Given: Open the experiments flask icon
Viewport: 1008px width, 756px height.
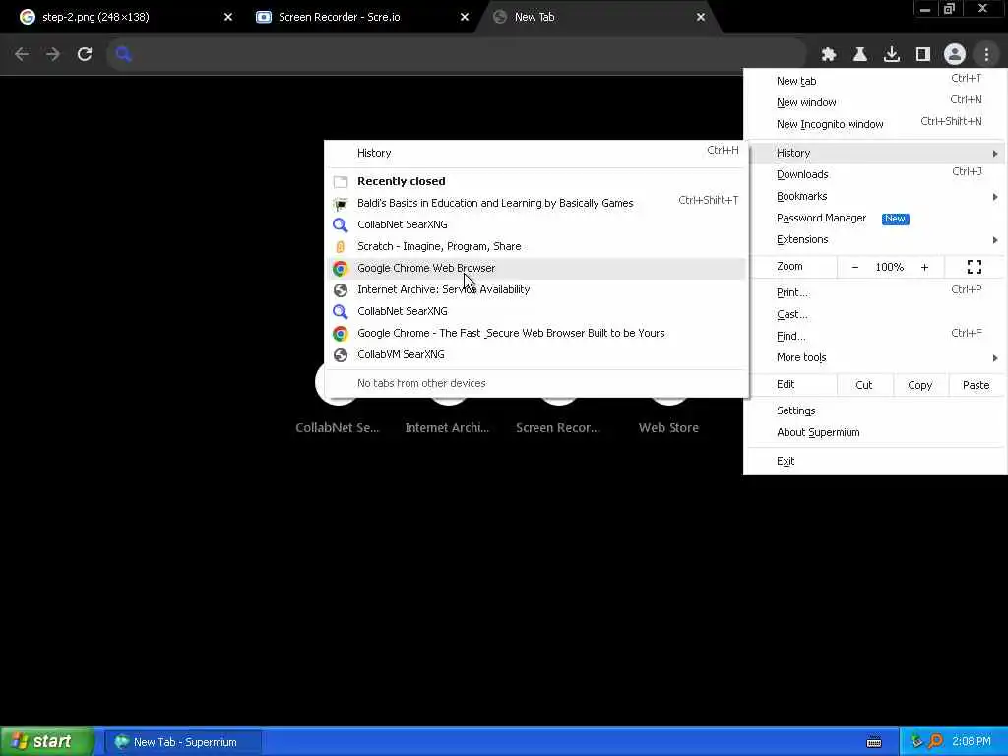Looking at the screenshot, I should pyautogui.click(x=860, y=55).
